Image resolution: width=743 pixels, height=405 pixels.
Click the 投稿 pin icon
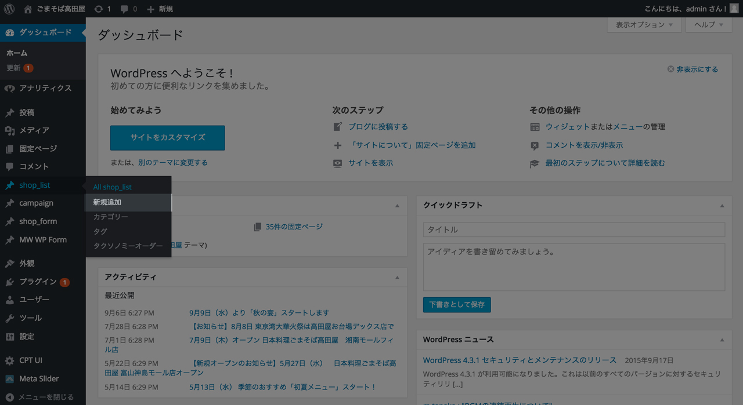click(9, 112)
